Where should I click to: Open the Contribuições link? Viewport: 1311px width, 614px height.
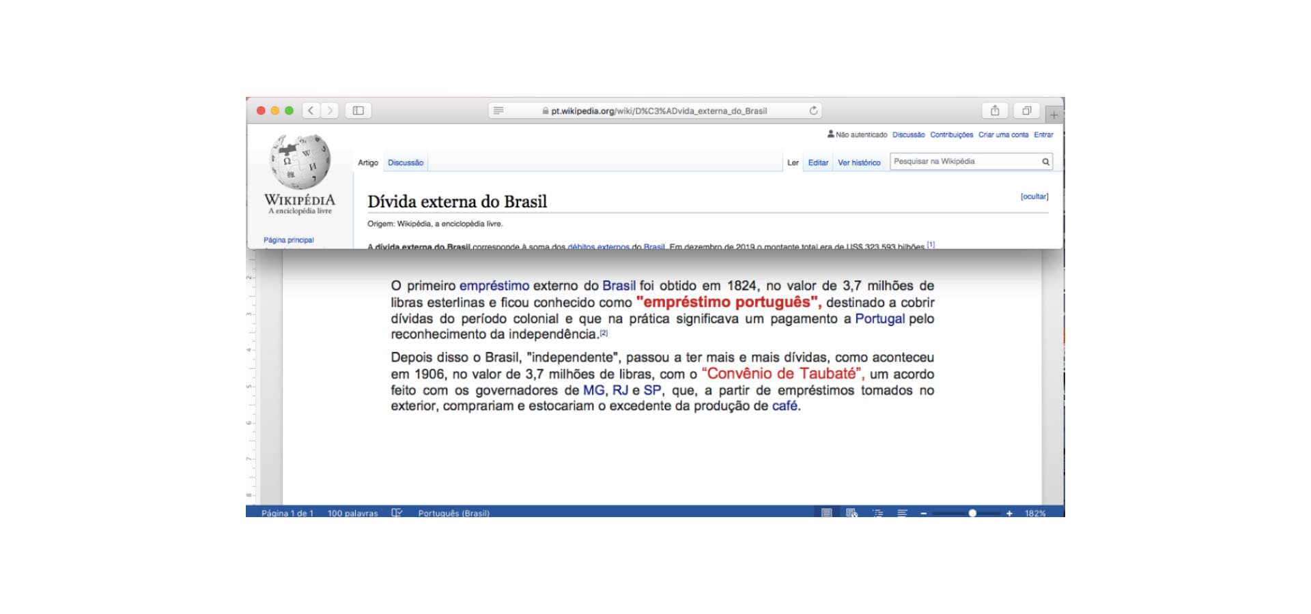pos(951,134)
